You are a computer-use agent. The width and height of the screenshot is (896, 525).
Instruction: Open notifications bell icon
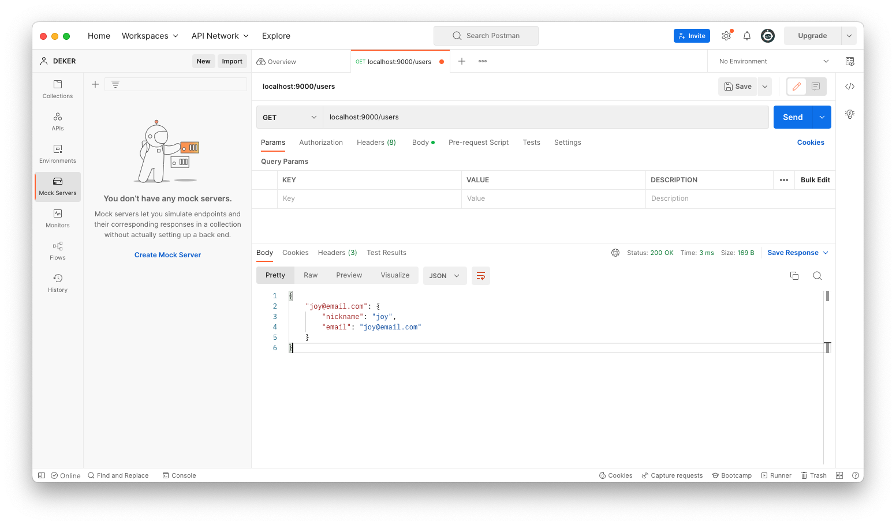click(x=747, y=36)
